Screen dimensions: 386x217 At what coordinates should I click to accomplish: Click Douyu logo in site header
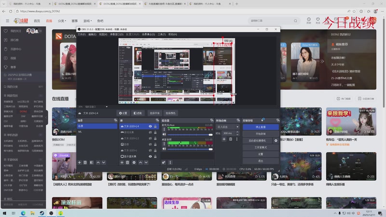(x=21, y=21)
